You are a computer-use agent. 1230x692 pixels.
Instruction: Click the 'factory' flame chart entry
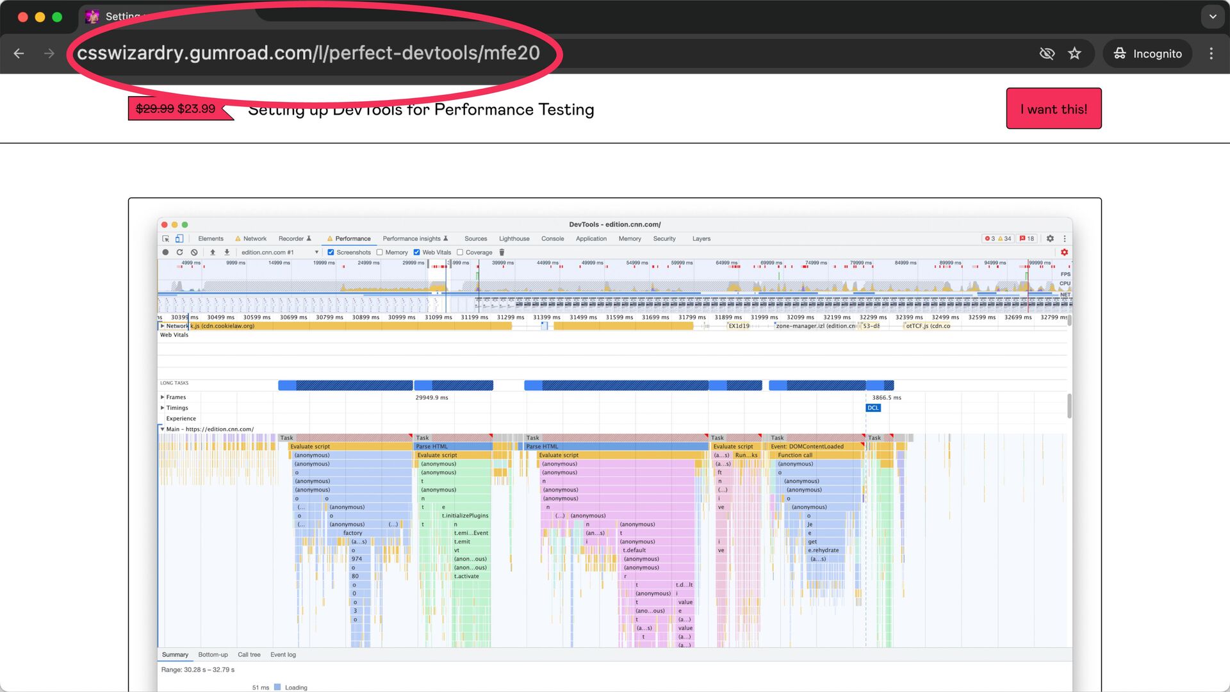[x=352, y=533]
